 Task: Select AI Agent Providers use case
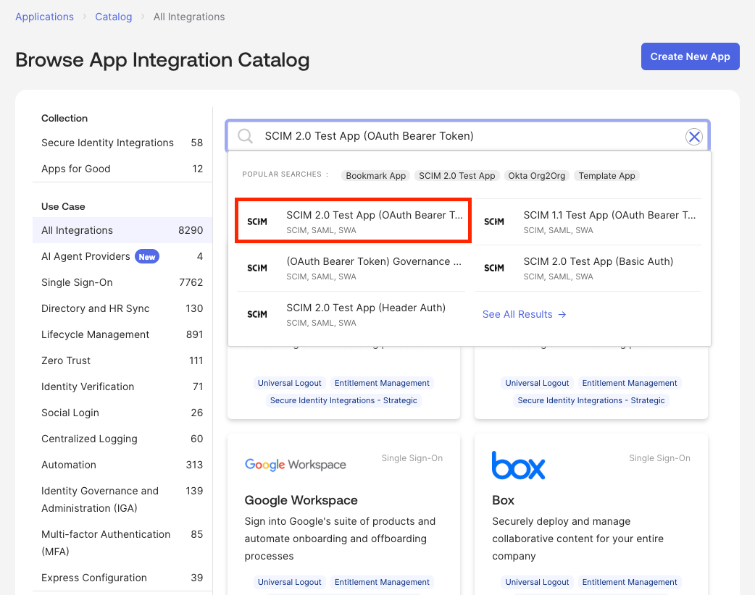[122, 256]
